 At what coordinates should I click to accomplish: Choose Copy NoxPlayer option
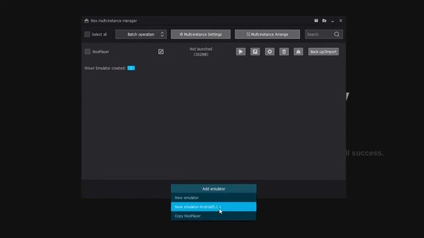click(213, 216)
